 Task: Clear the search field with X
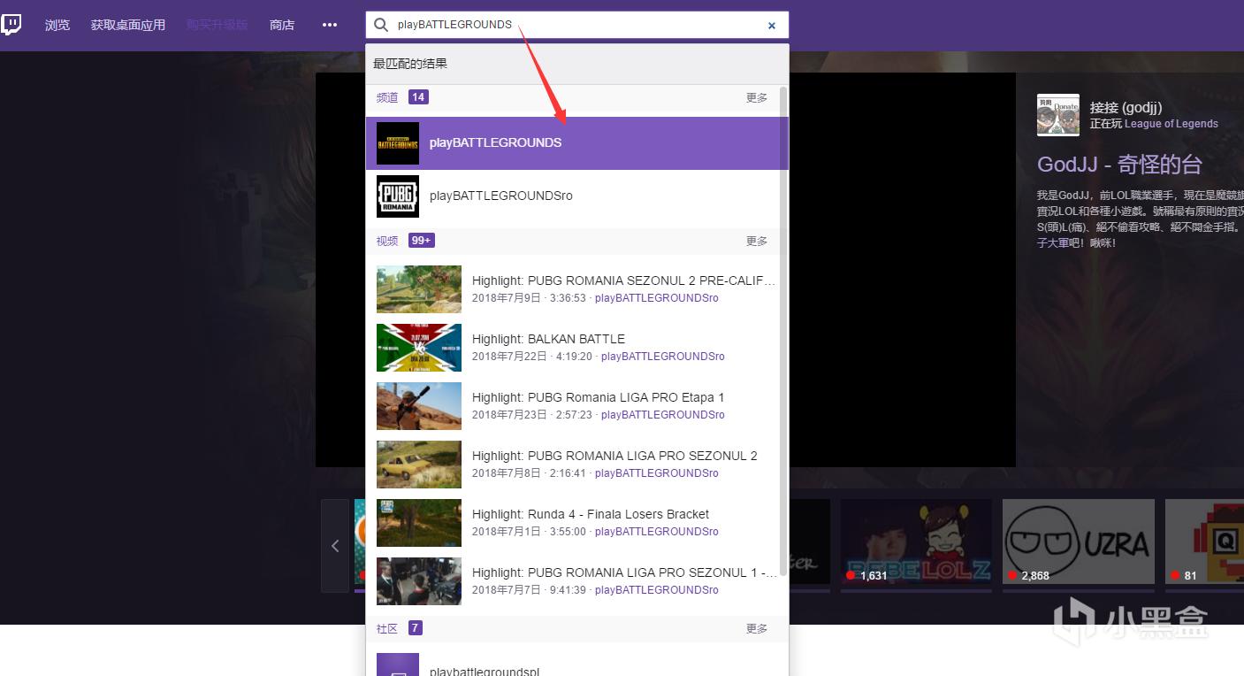coord(772,26)
